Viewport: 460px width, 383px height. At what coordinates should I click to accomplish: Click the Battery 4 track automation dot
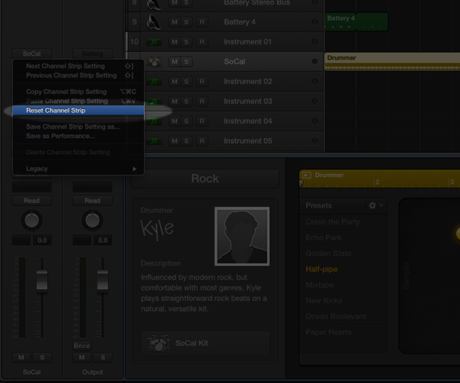[x=314, y=22]
